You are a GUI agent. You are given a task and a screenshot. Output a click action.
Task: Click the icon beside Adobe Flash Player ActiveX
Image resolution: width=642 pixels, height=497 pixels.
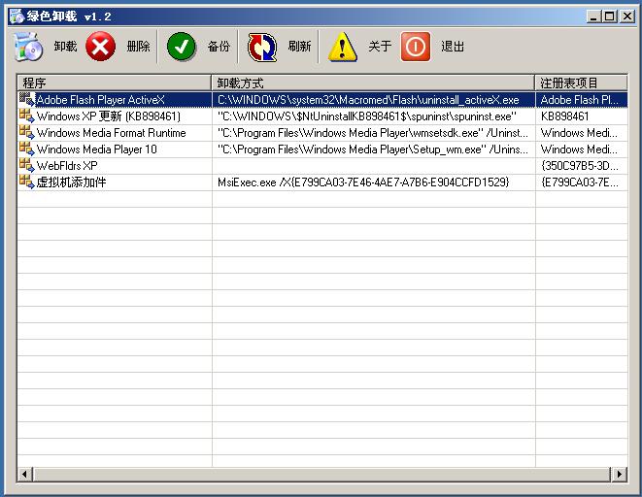point(27,99)
